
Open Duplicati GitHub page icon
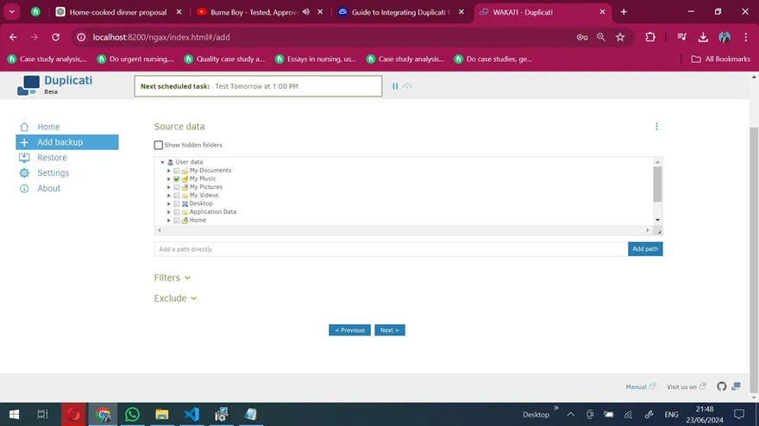(722, 386)
